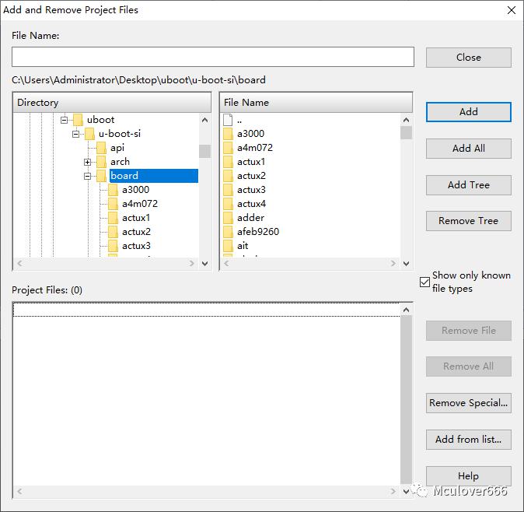Click Directory tree scroll-up arrow
Viewport: 524px width, 512px height.
(204, 120)
